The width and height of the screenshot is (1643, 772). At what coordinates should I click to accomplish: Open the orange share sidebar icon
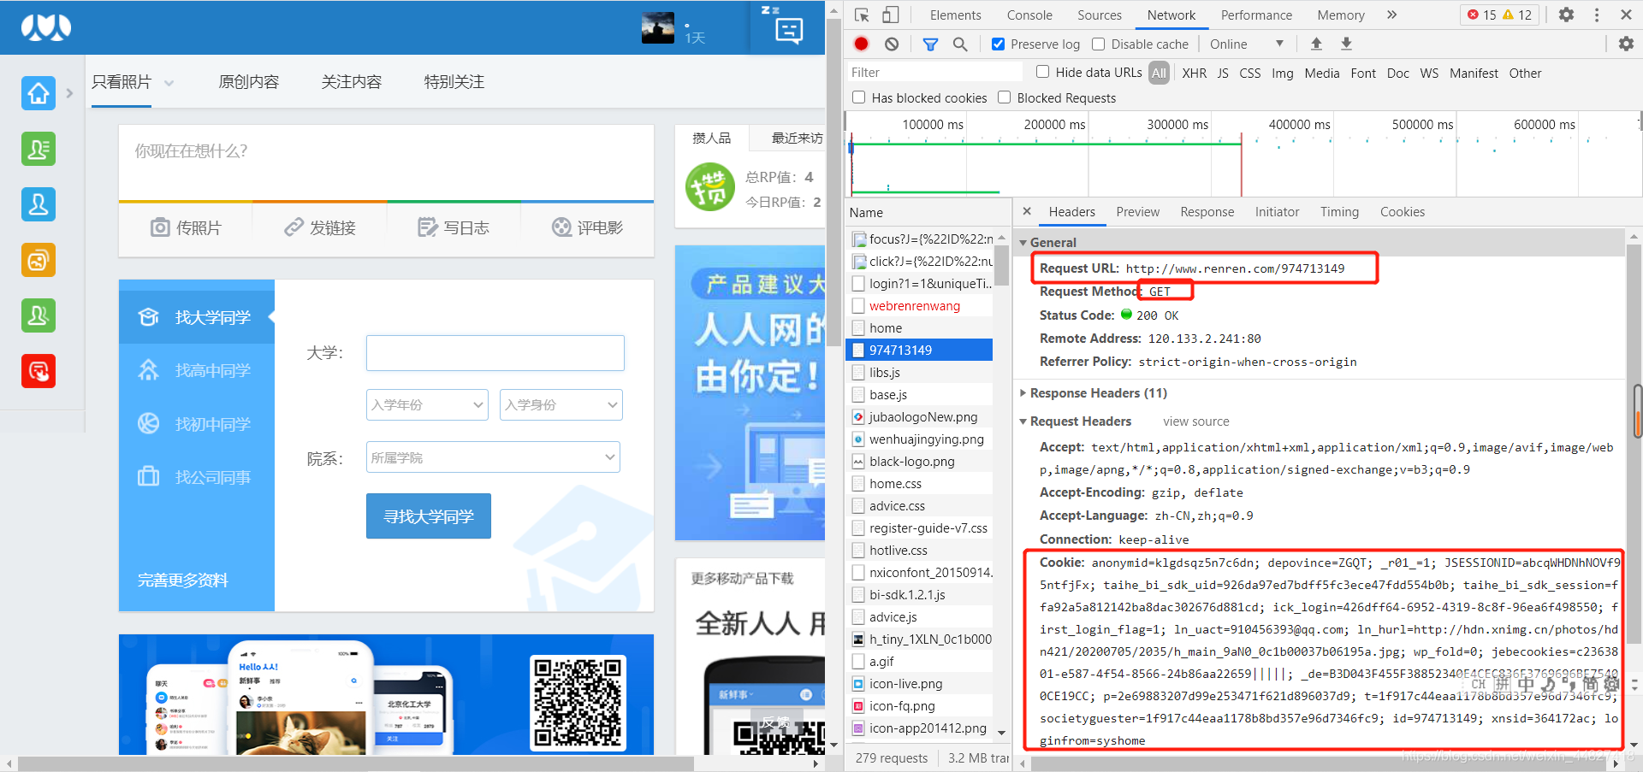(x=39, y=260)
